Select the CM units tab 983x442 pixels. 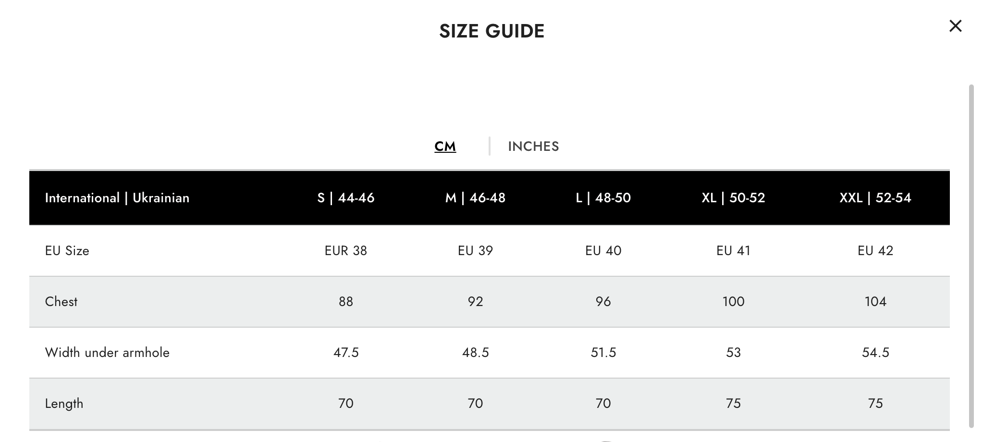pos(445,146)
